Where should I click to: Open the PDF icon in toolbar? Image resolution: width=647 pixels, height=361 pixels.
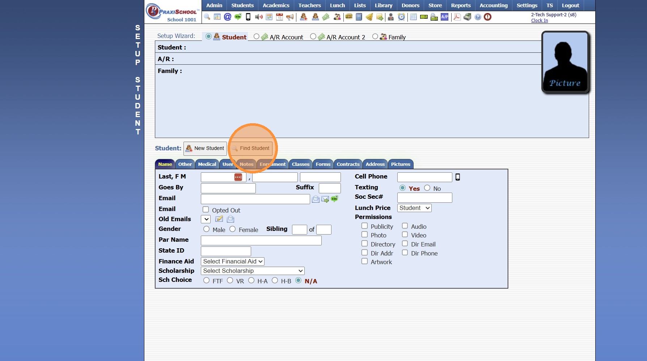(457, 17)
